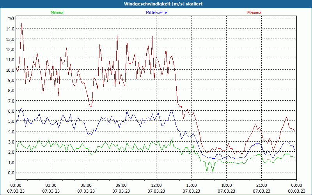Select the 14,0 y-axis tick label
Image resolution: width=312 pixels, height=195 pixels.
point(10,28)
